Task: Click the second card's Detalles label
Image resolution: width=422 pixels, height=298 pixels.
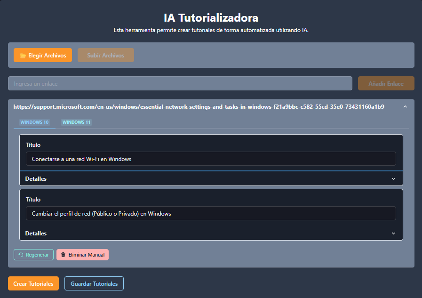Action: point(36,234)
